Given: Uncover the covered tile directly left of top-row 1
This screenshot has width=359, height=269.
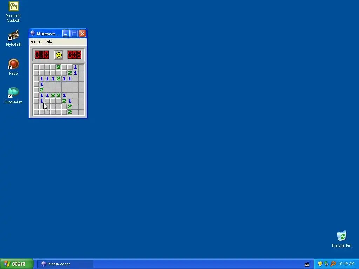Looking at the screenshot, I should tap(70, 67).
